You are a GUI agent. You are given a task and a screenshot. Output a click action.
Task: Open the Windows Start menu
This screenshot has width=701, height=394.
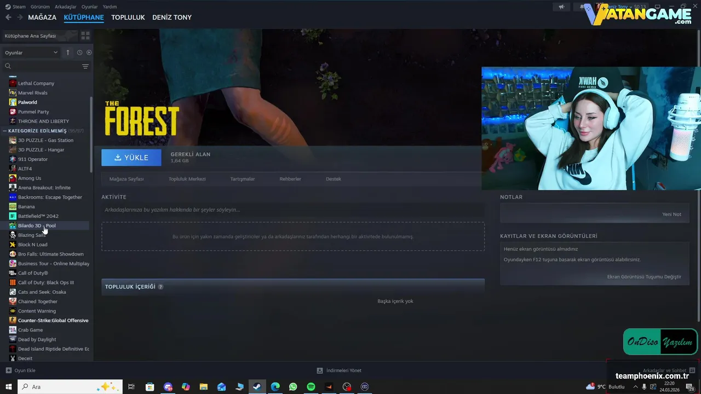pyautogui.click(x=8, y=386)
